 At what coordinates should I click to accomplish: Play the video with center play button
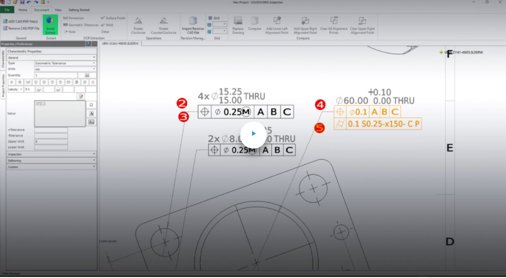(x=253, y=133)
